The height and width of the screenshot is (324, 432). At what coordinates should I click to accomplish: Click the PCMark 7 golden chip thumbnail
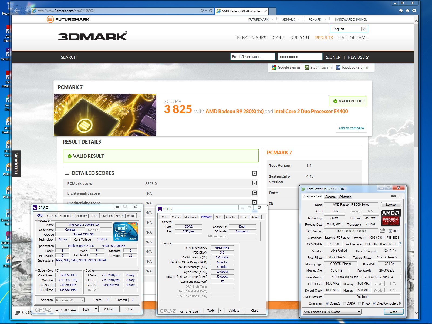click(105, 115)
